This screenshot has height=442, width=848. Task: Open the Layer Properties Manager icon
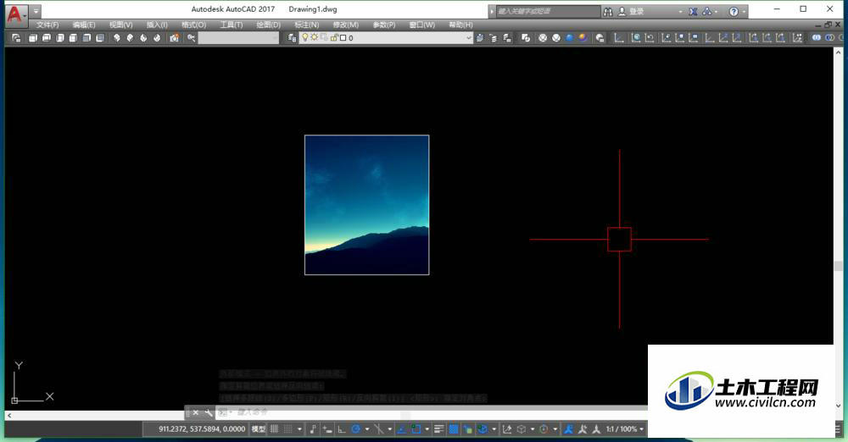pyautogui.click(x=292, y=38)
